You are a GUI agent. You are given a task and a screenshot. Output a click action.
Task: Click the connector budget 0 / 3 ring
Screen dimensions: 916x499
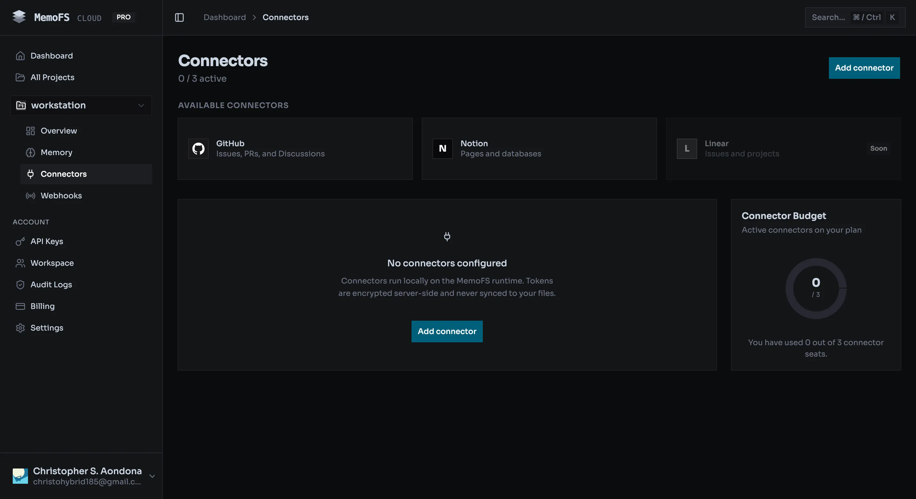click(816, 288)
